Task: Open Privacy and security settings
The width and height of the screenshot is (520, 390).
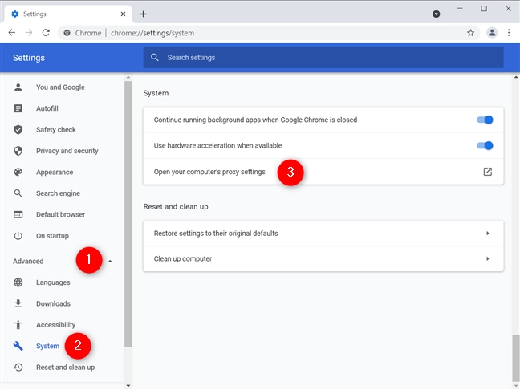Action: point(67,151)
